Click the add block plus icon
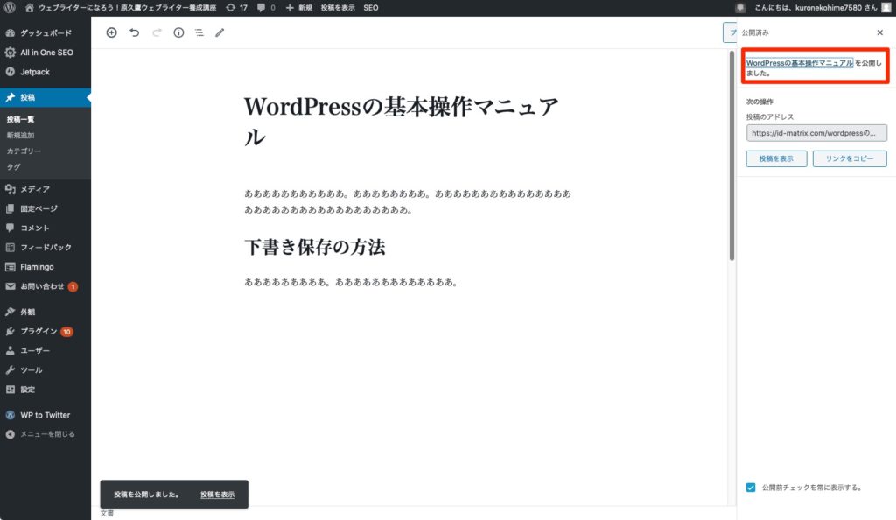The height and width of the screenshot is (520, 896). pyautogui.click(x=111, y=32)
